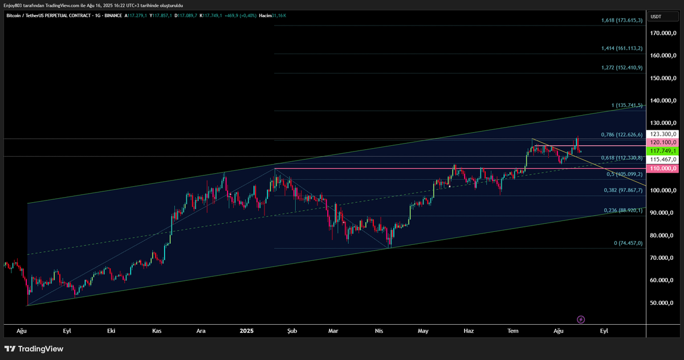Select the pink 120.100,0 price tag

tap(662, 142)
